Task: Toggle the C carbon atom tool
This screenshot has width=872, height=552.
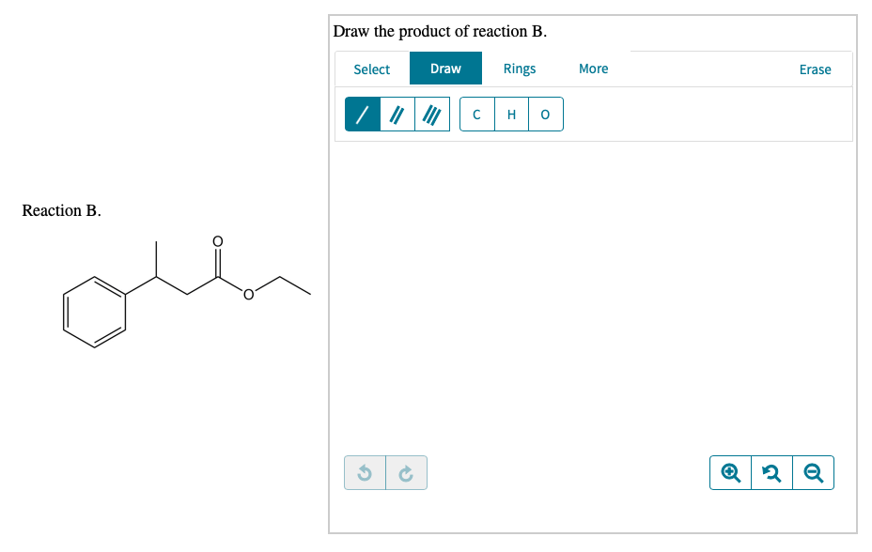Action: pos(476,114)
